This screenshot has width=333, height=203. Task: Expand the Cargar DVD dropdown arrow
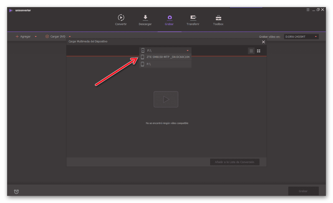tap(70, 37)
